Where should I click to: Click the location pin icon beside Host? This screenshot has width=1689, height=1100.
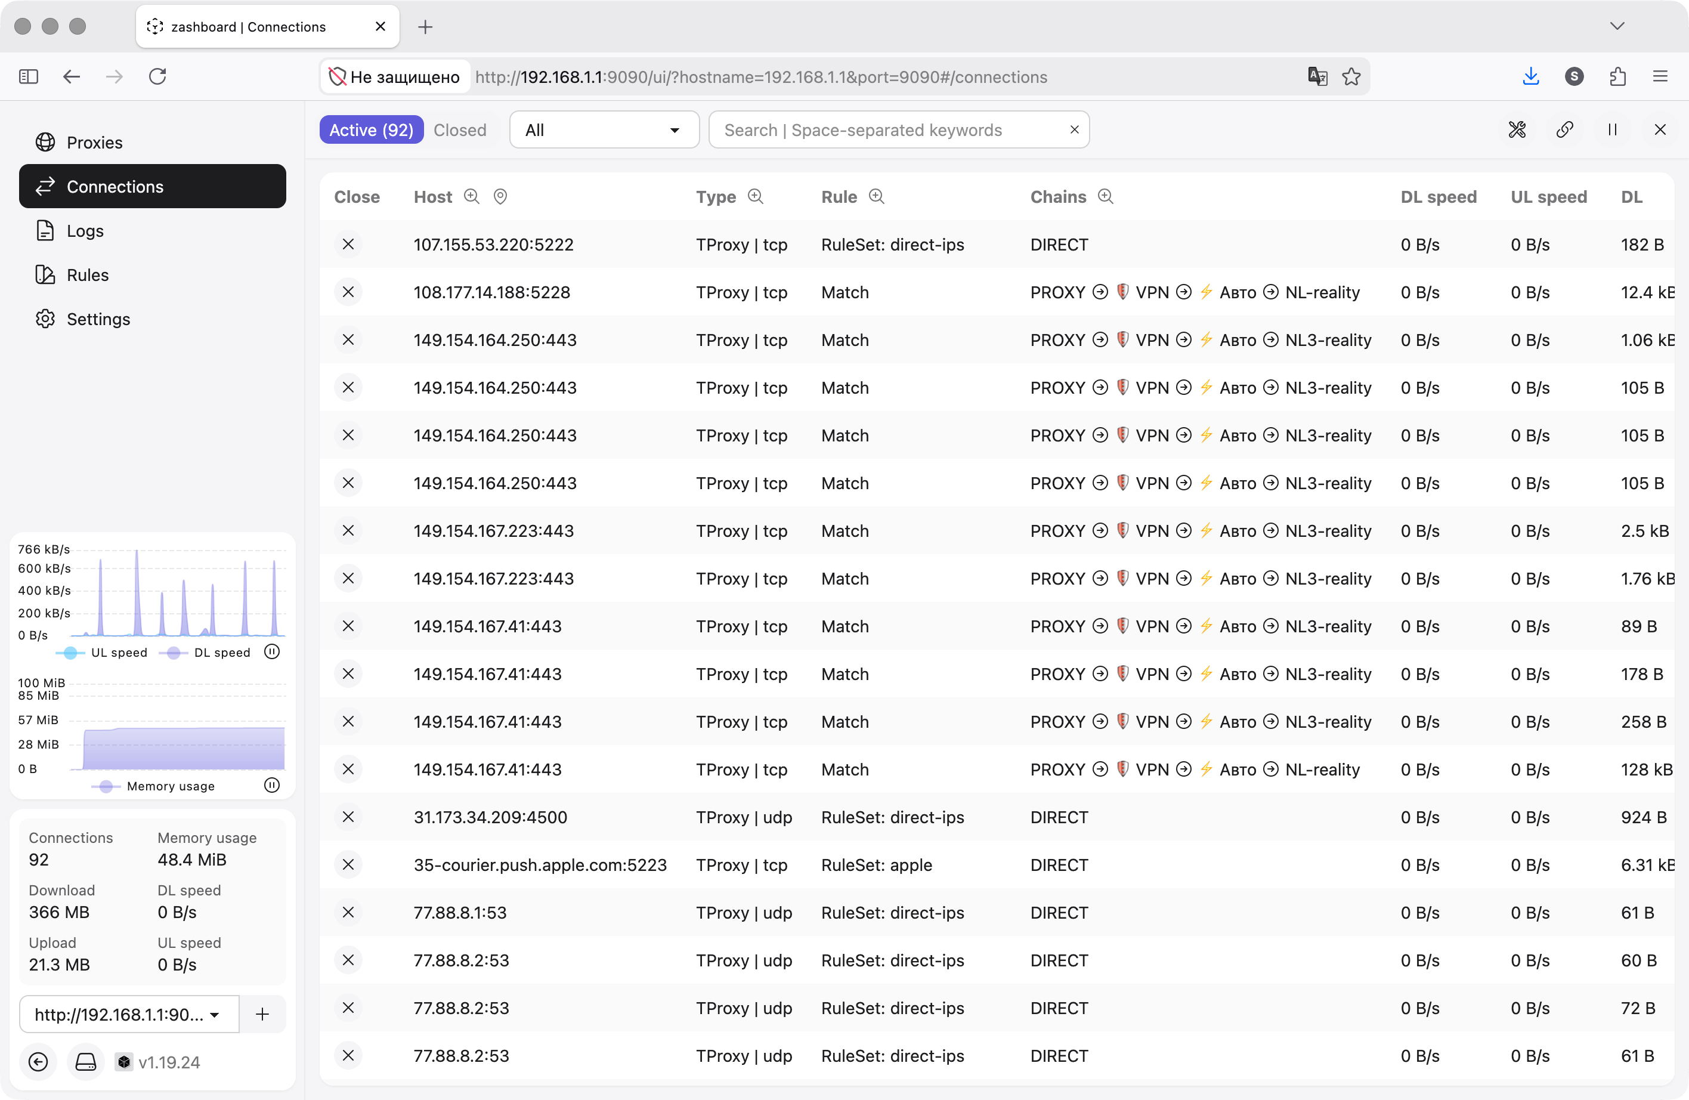click(500, 197)
